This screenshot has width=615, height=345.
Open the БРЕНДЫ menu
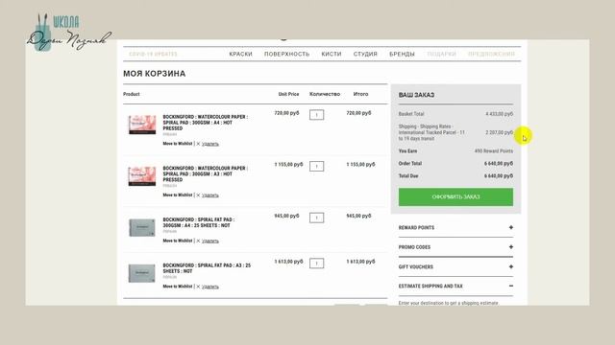(x=402, y=54)
